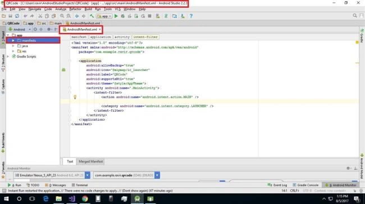
Task: Click the src breadcrumb
Action: click(42, 23)
